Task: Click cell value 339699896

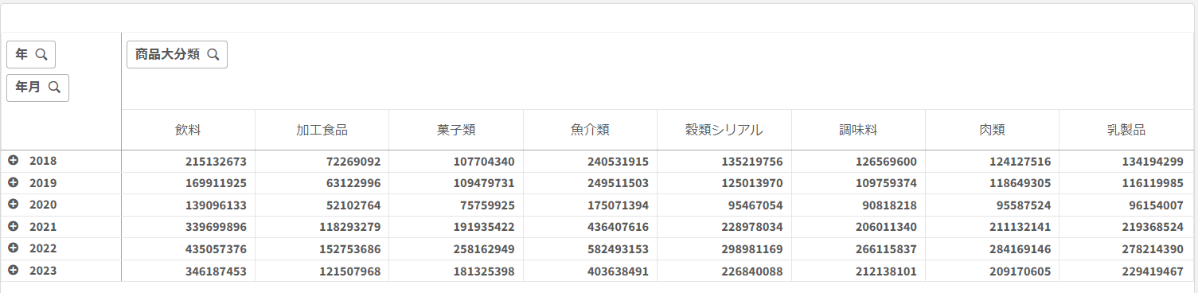Action: [216, 227]
